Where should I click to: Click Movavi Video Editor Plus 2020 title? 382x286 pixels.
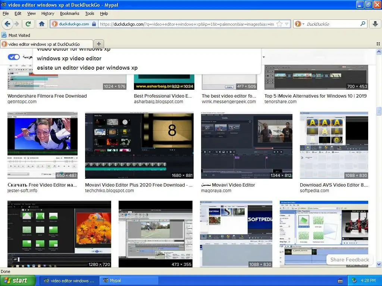click(139, 185)
